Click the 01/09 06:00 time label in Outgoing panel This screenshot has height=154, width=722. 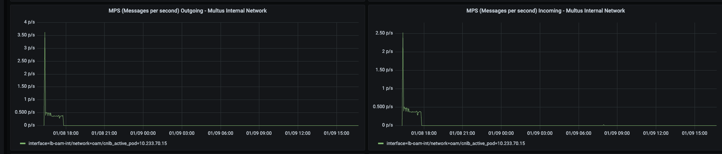[221, 133]
